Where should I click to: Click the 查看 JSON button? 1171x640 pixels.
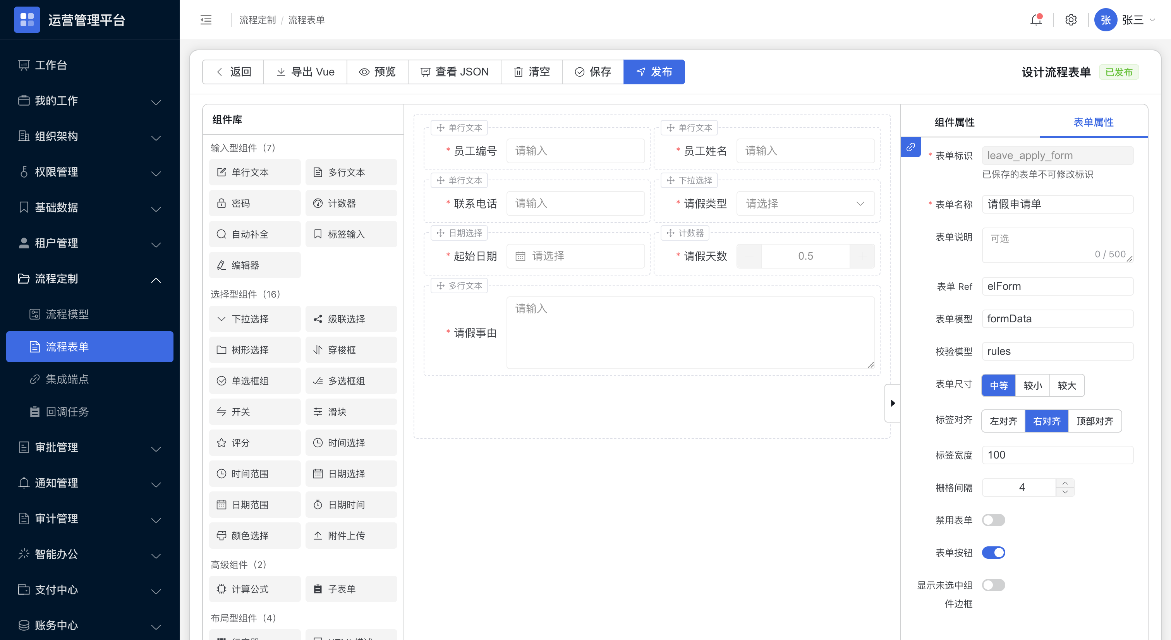click(455, 72)
